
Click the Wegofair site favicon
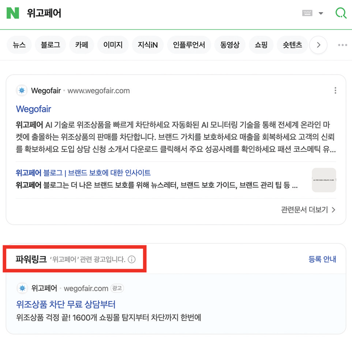(x=22, y=91)
